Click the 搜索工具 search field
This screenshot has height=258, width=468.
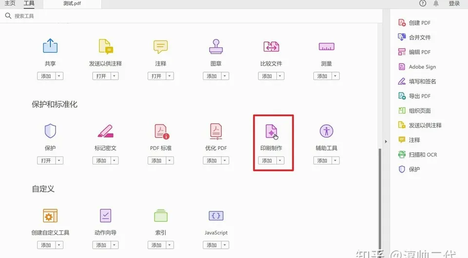coord(191,16)
